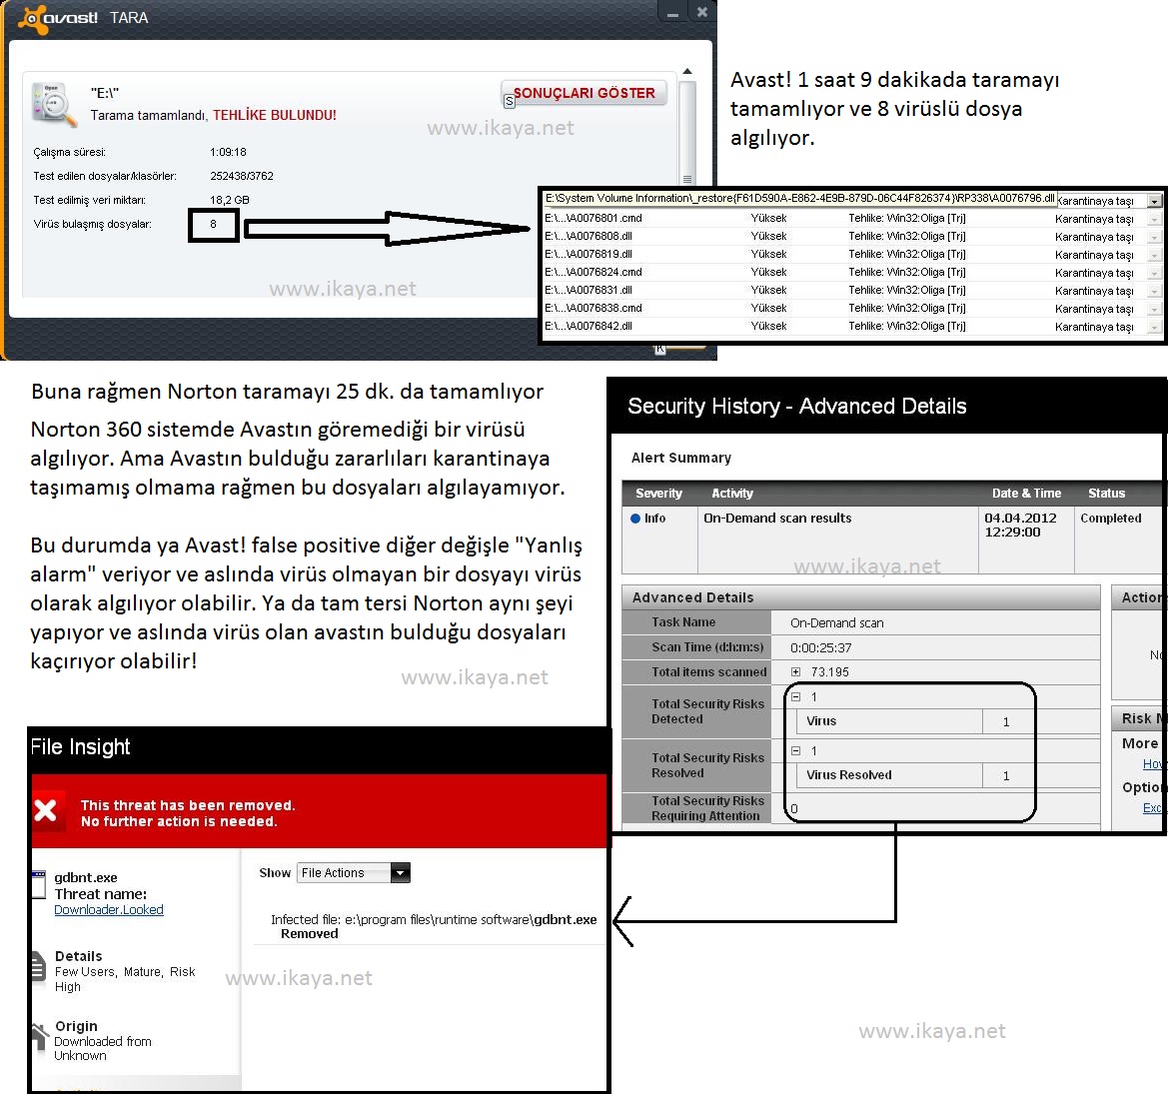Minimize the avast! TARA window
This screenshot has height=1094, width=1168.
pyautogui.click(x=671, y=13)
